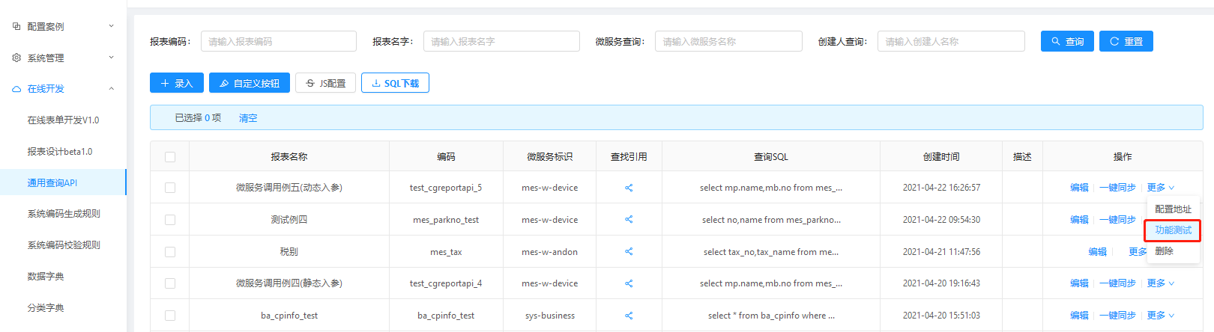Click share icon for 税别 row
Screen dimensions: 1214x332
(629, 252)
